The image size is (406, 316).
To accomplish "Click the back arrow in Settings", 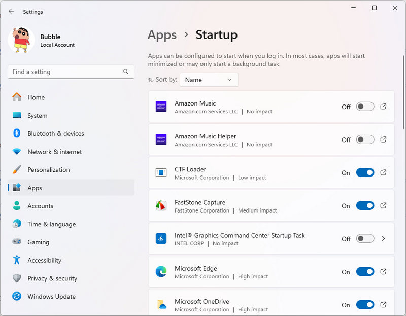I will tap(11, 11).
